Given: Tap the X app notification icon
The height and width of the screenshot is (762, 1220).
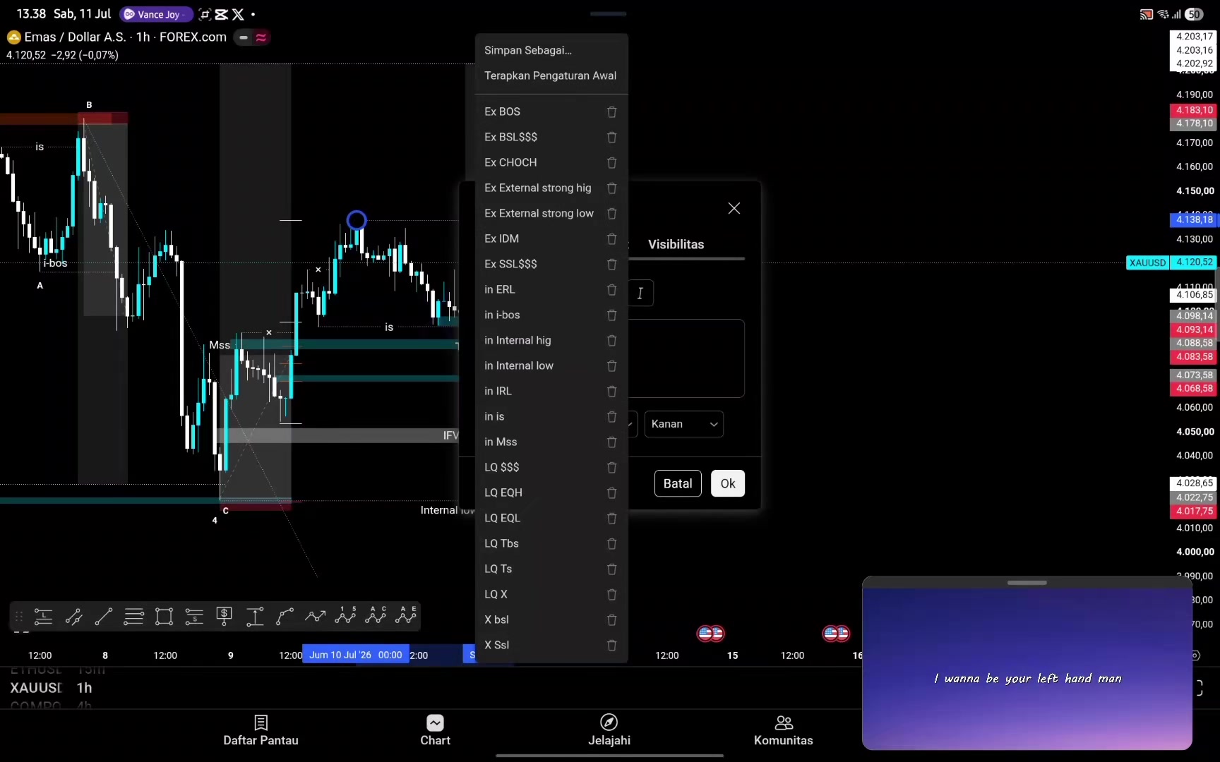Looking at the screenshot, I should pos(238,14).
